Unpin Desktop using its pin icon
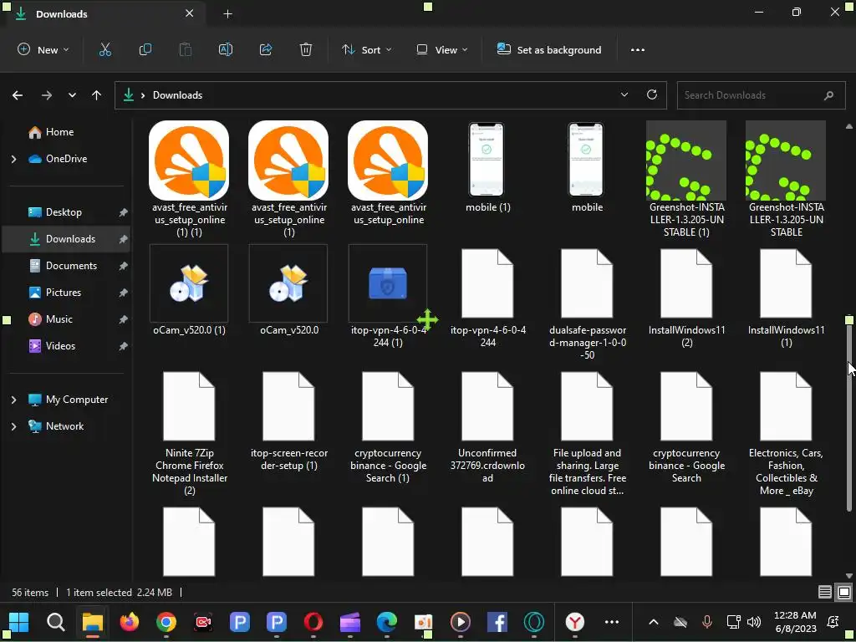The width and height of the screenshot is (856, 642). (x=124, y=212)
